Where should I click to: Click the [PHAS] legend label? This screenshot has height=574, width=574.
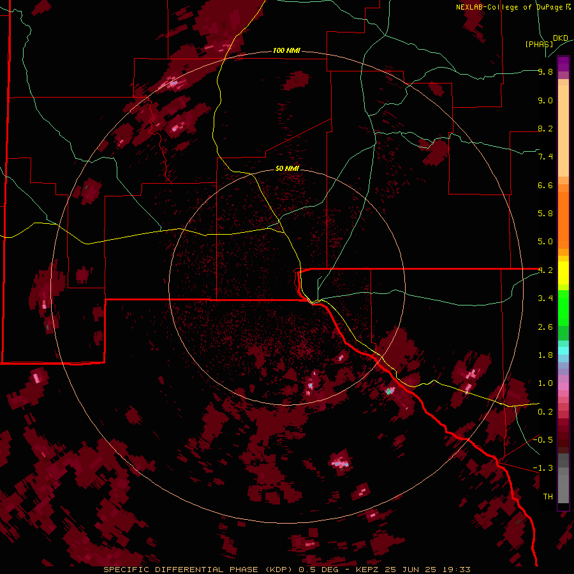click(539, 45)
